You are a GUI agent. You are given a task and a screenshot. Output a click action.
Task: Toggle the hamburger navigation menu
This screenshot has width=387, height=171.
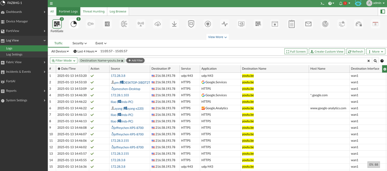(x=51, y=3)
